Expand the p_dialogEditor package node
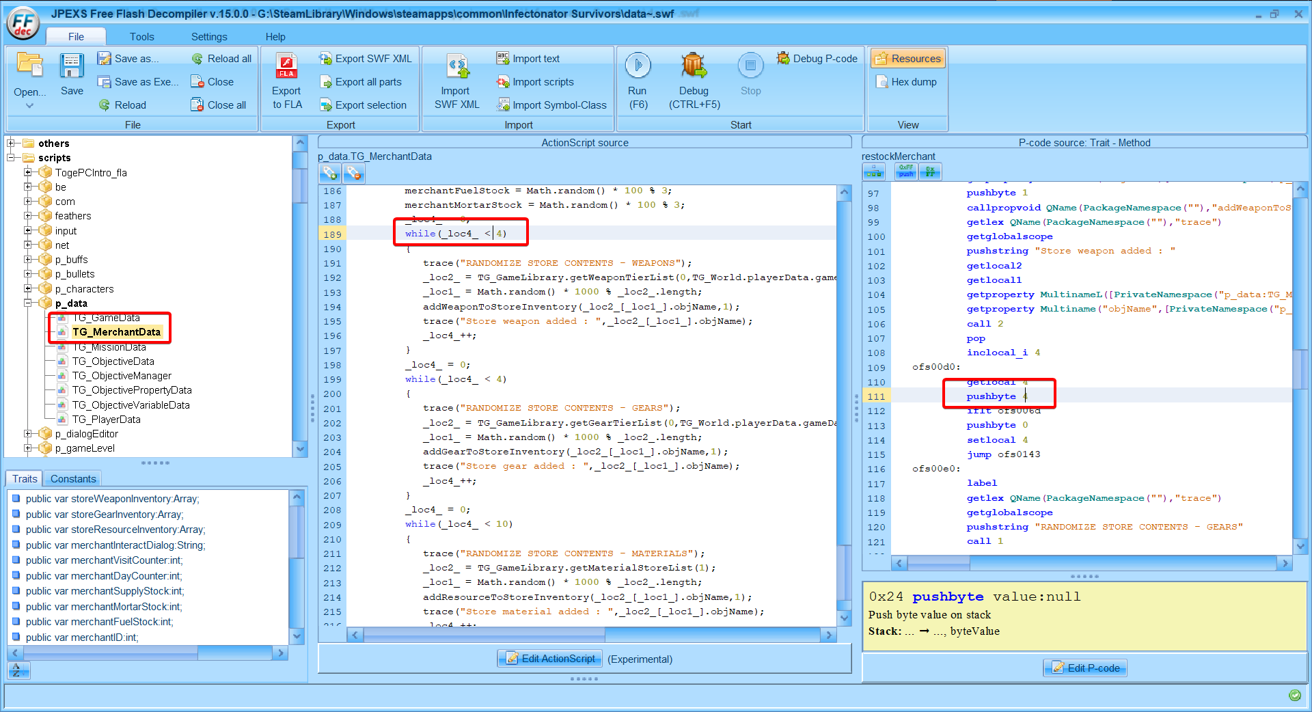1312x712 pixels. pyautogui.click(x=28, y=433)
